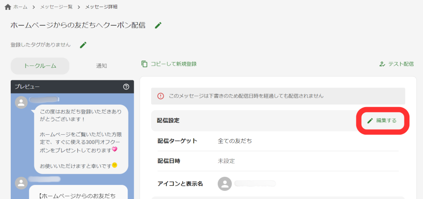The height and width of the screenshot is (199, 423).
Task: Click the test send person icon
Action: (x=382, y=64)
